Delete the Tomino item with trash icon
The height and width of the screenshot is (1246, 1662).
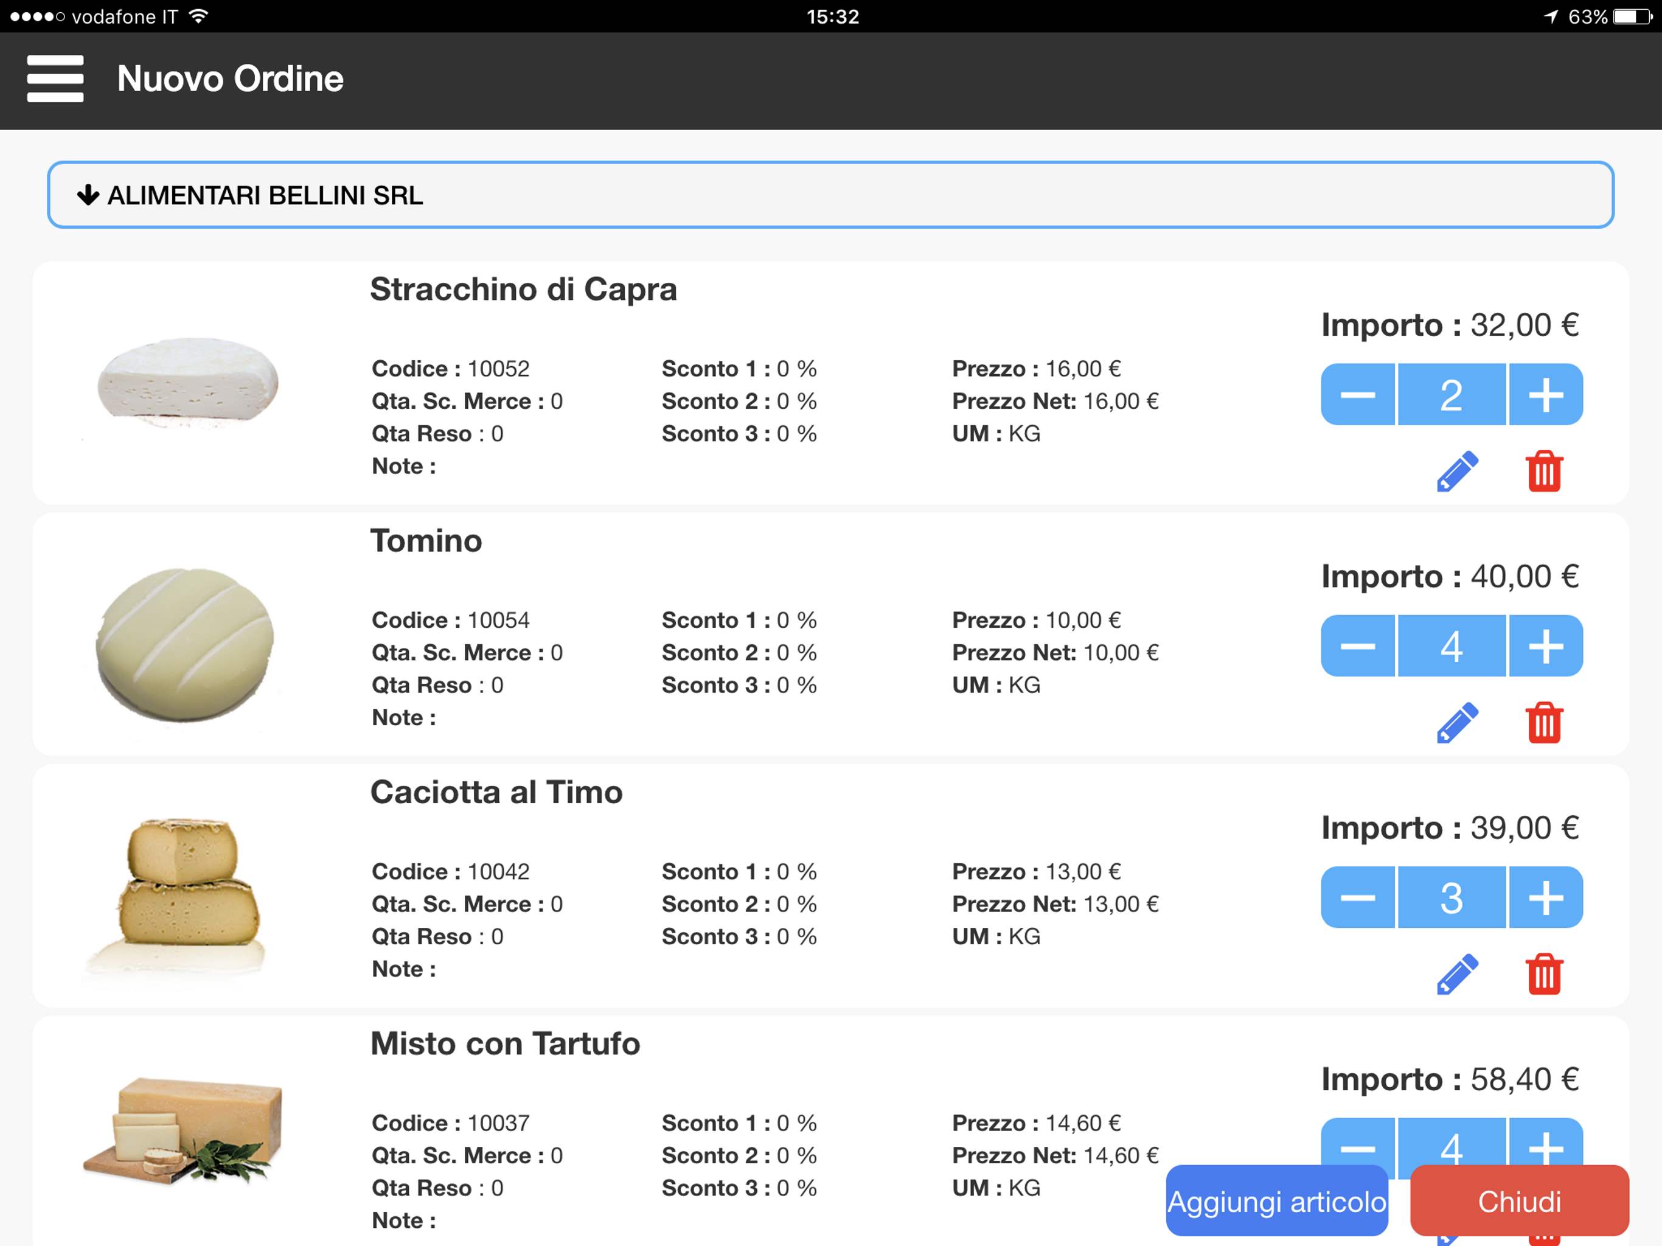pyautogui.click(x=1544, y=723)
